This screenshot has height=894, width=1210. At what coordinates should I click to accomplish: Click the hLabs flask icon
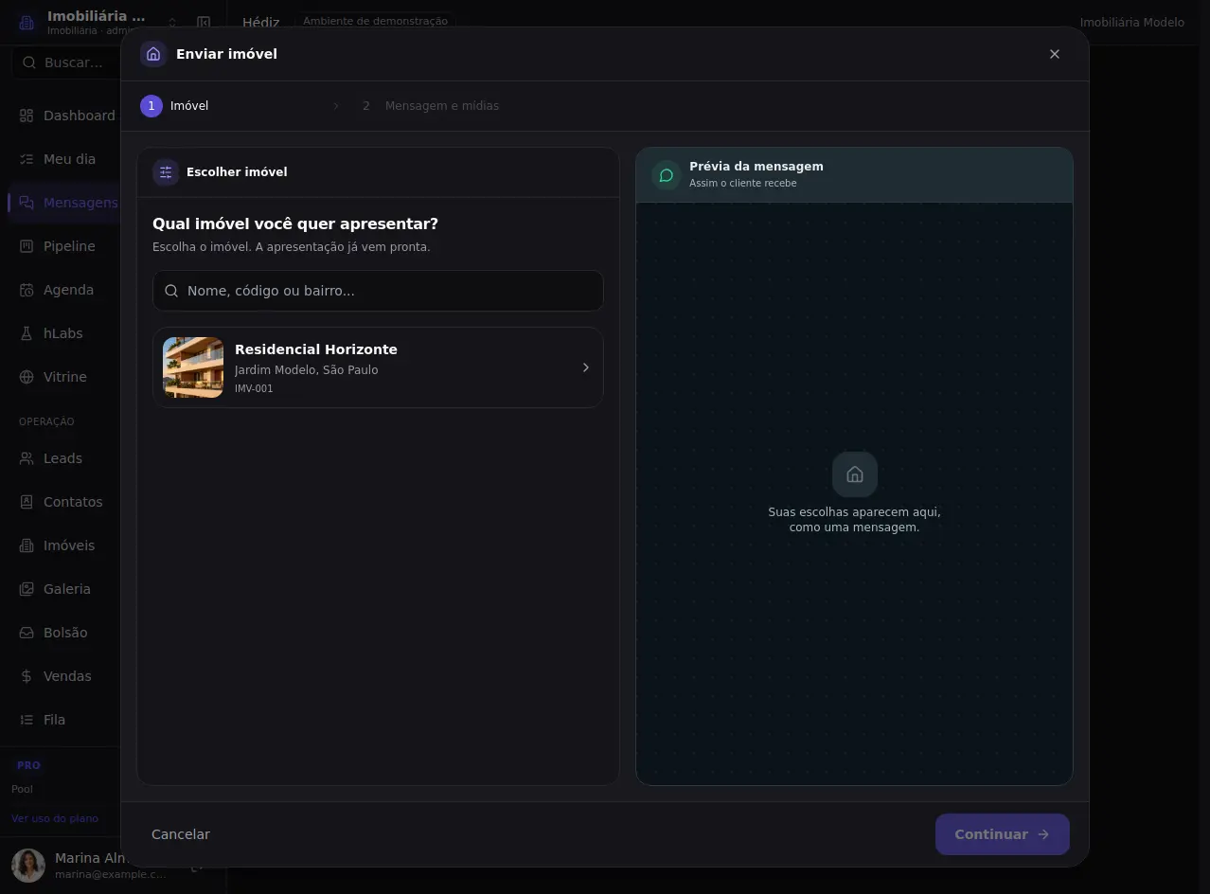coord(27,333)
